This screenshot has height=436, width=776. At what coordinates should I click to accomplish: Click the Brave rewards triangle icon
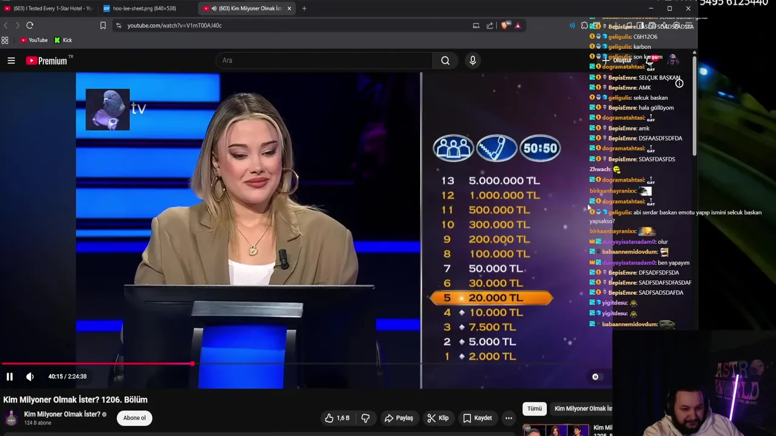tap(518, 25)
